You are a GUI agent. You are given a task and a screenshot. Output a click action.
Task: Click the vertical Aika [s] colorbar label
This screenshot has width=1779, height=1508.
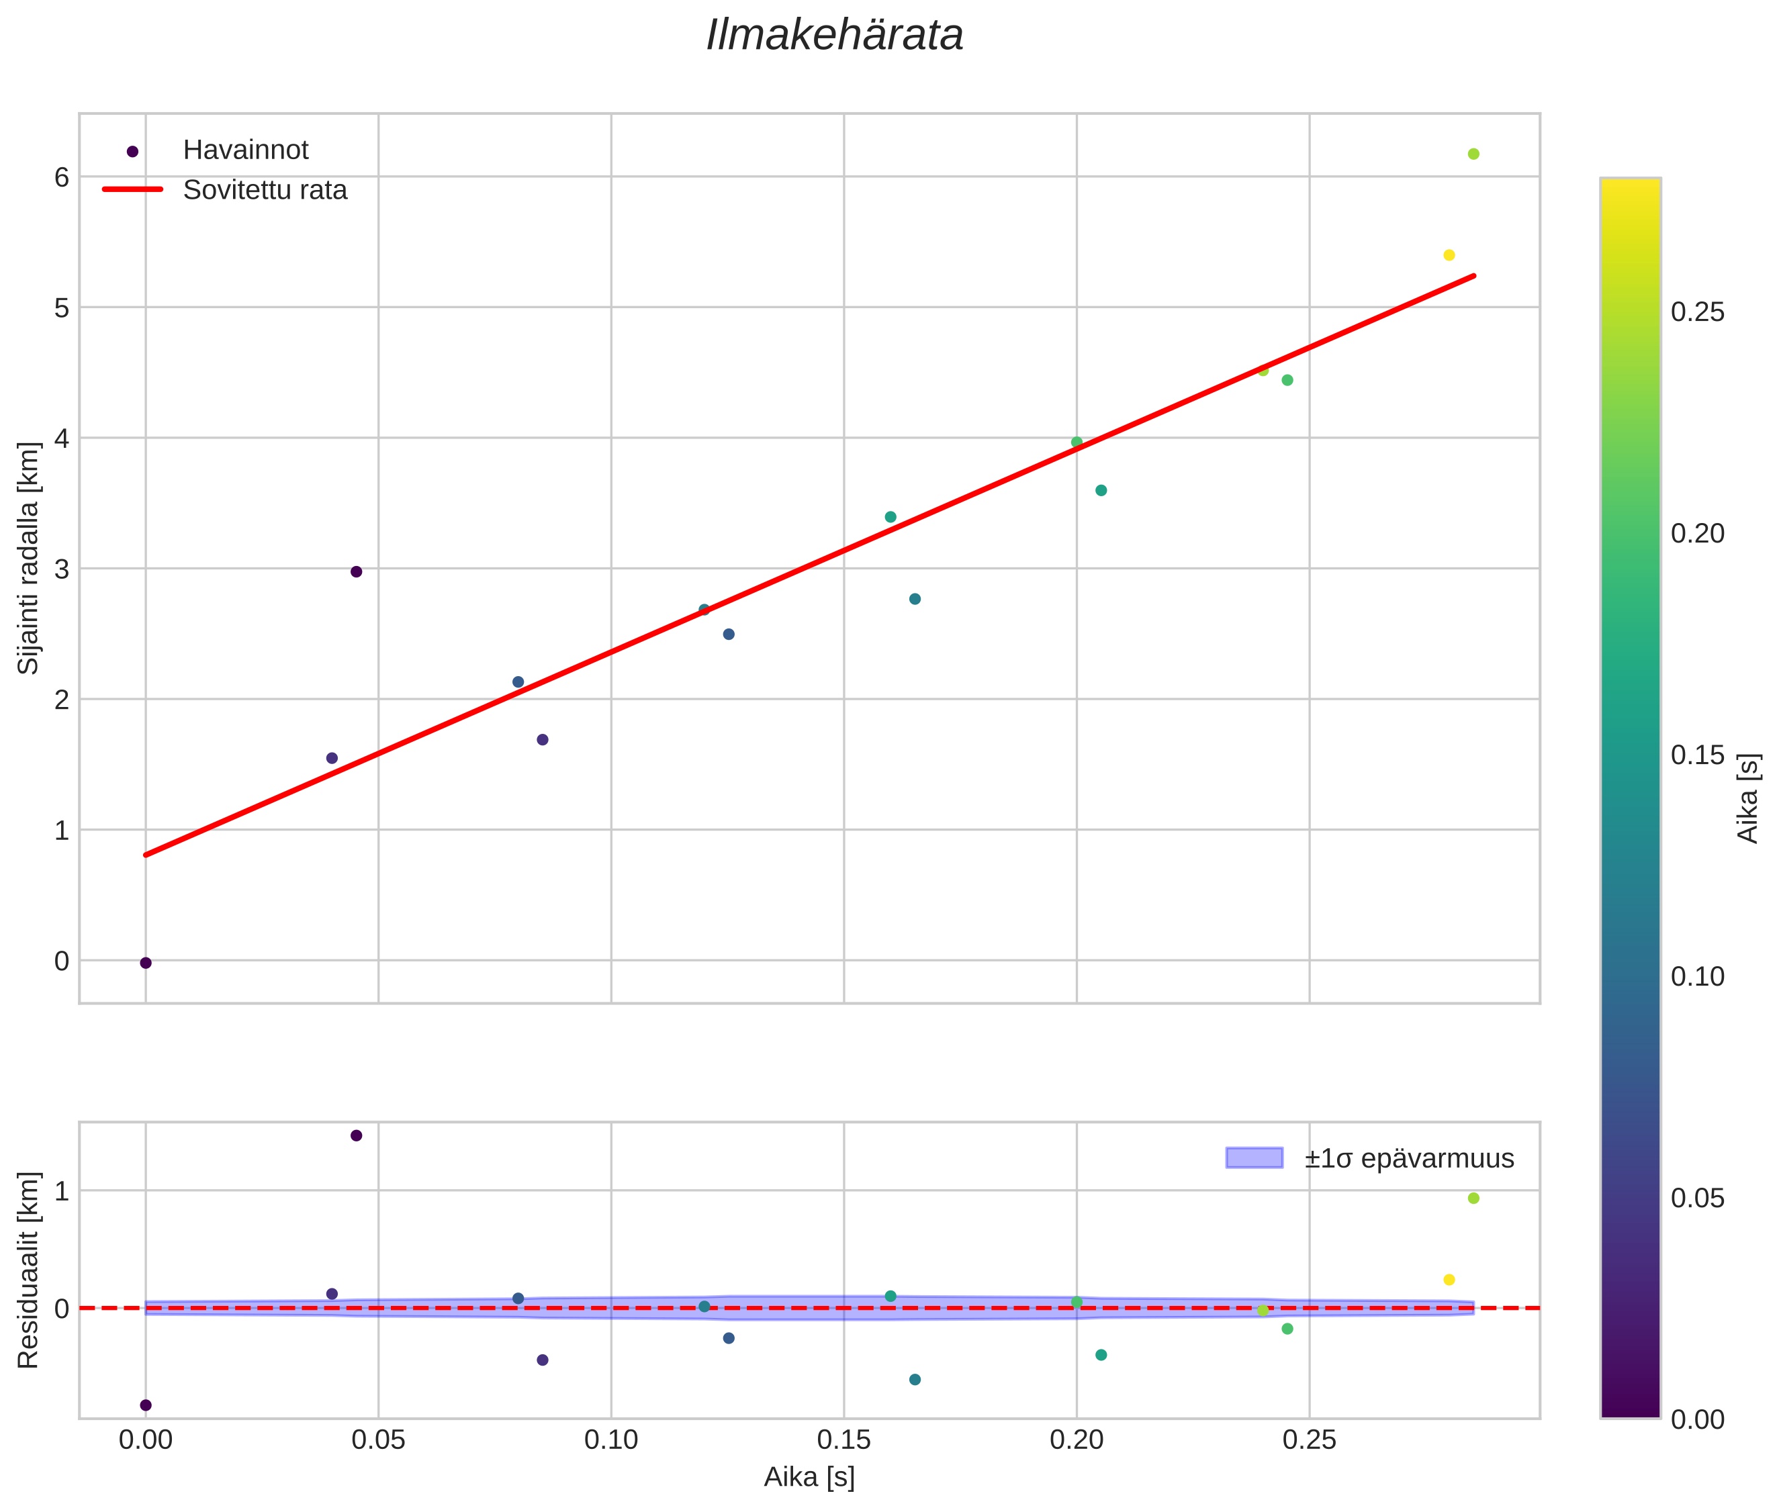(x=1749, y=798)
